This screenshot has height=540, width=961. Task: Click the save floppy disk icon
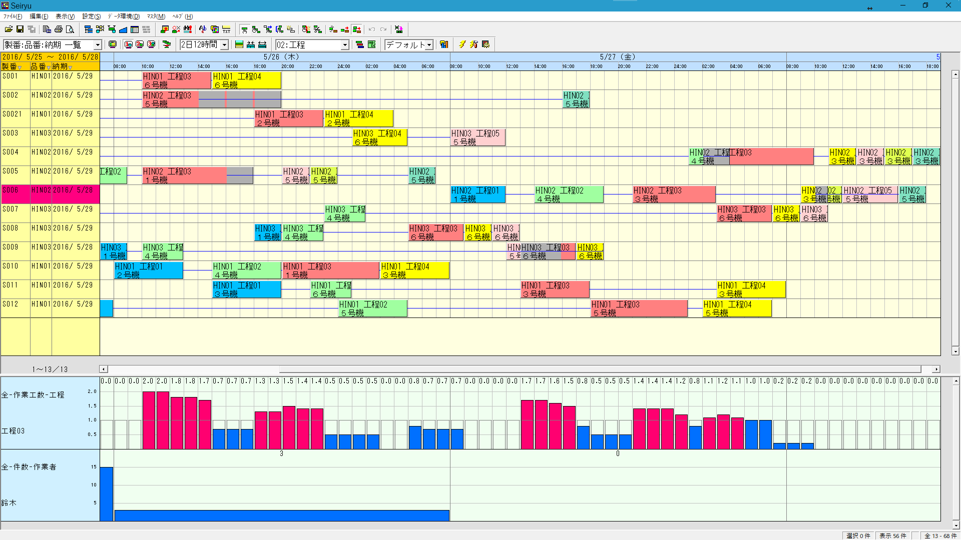coord(20,29)
